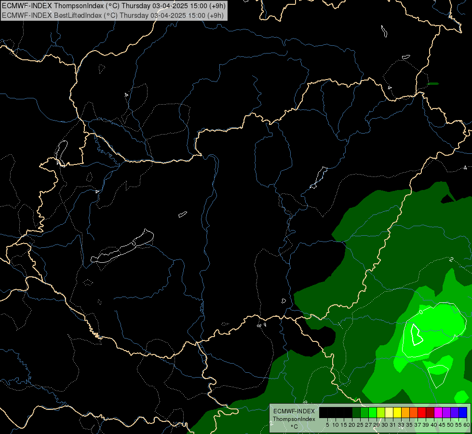
Task: Click the ThompsonIndex label in the legend
Action: 294,419
